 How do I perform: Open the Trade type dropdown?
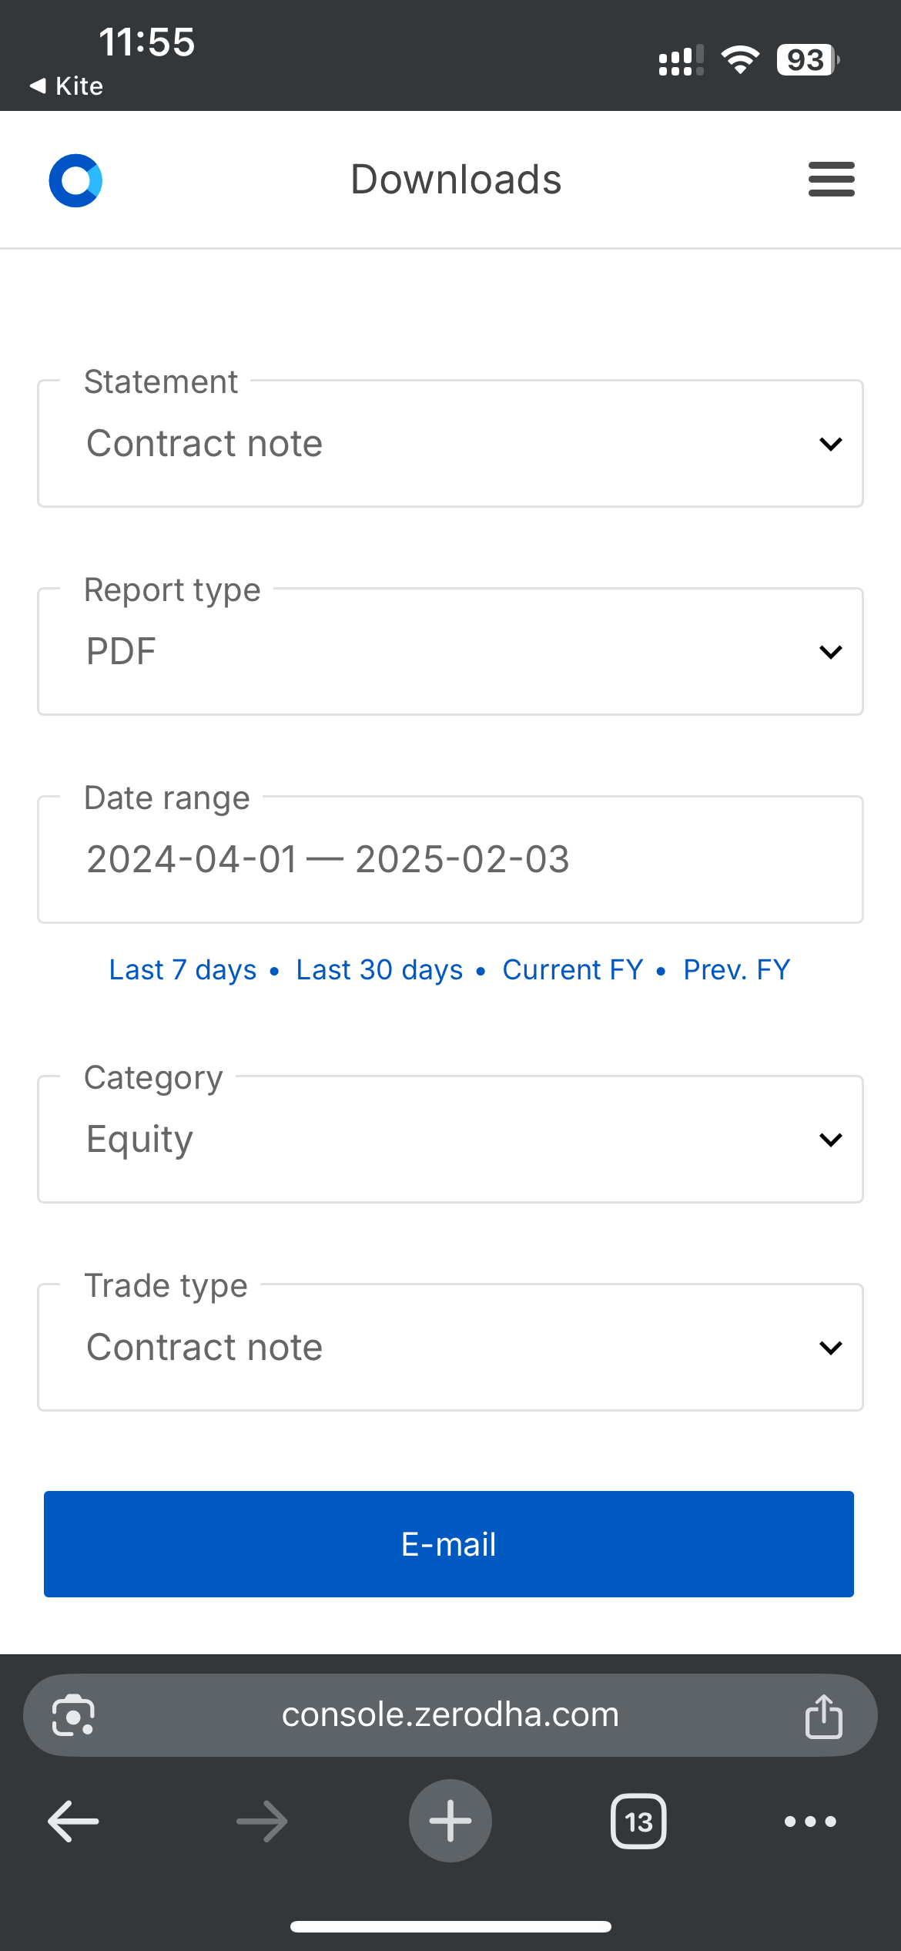click(450, 1347)
